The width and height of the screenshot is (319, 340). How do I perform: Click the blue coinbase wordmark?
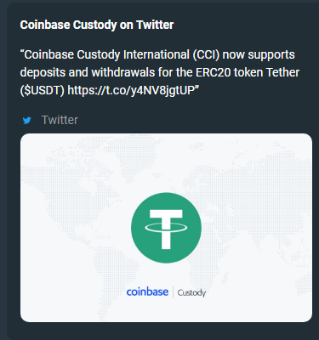pos(147,292)
